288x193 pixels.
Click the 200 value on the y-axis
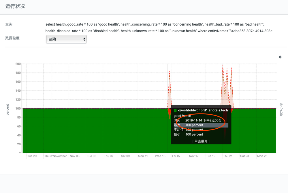[18, 64]
